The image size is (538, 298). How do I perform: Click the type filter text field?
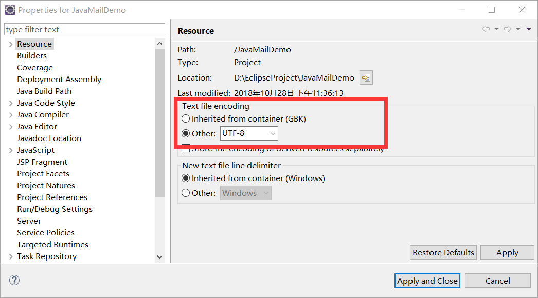pyautogui.click(x=84, y=30)
